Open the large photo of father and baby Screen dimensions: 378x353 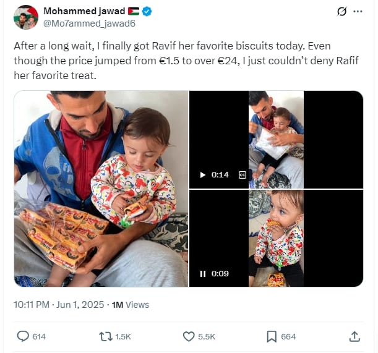[101, 189]
